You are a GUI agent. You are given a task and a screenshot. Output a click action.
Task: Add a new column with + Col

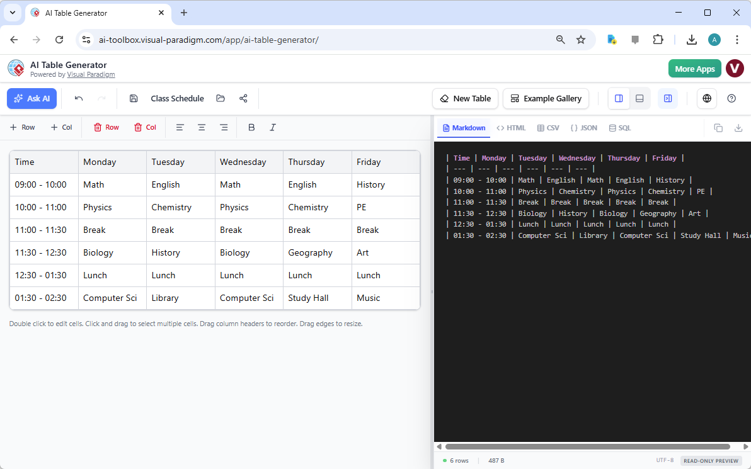(x=62, y=127)
